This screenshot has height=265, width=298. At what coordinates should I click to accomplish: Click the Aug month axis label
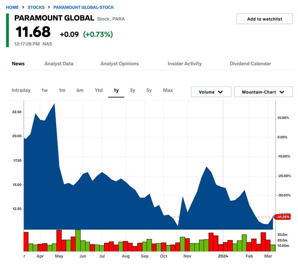coord(126,256)
